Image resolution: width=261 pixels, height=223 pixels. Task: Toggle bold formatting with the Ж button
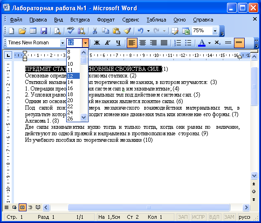[x=97, y=43]
